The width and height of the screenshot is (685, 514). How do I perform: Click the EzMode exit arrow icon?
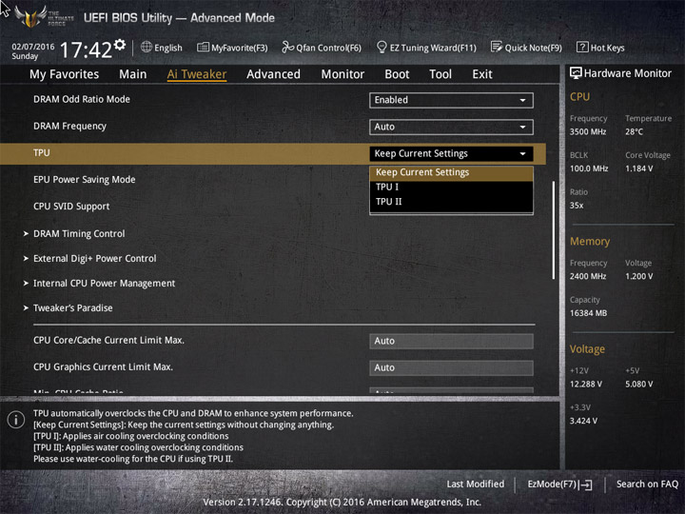pos(586,484)
